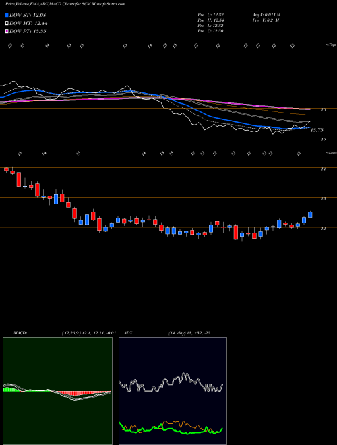Click the 16 price axis label
Image resolution: width=337 pixels, height=445 pixels.
point(324,110)
